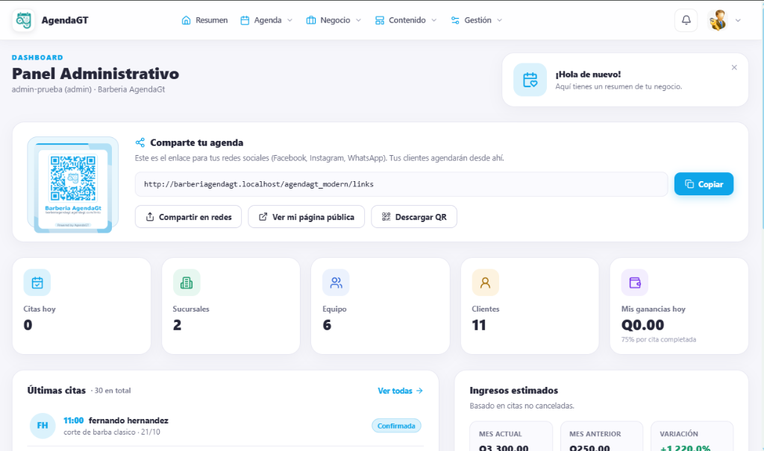Click the Clientes count 11
The image size is (764, 451).
(479, 325)
